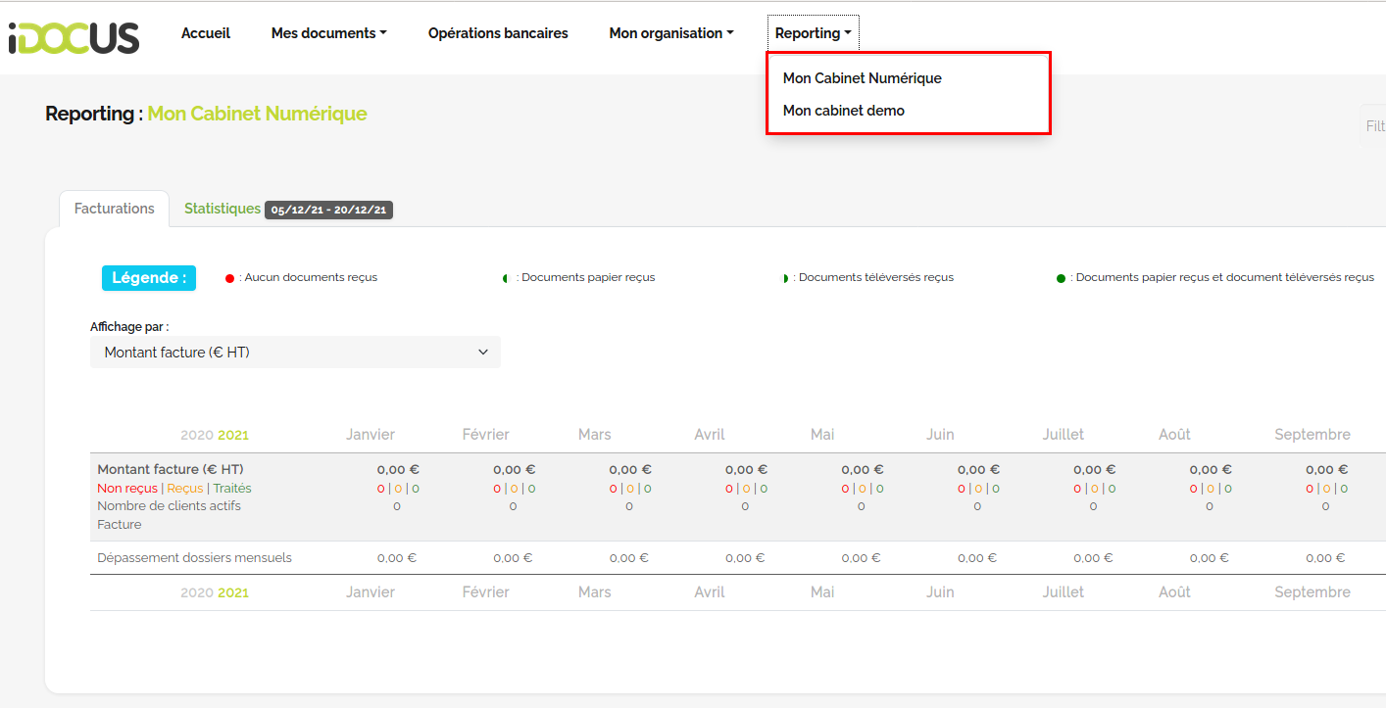Select 'Mon Cabinet Numérique' from Reporting menu
Image resolution: width=1386 pixels, height=708 pixels.
[862, 78]
